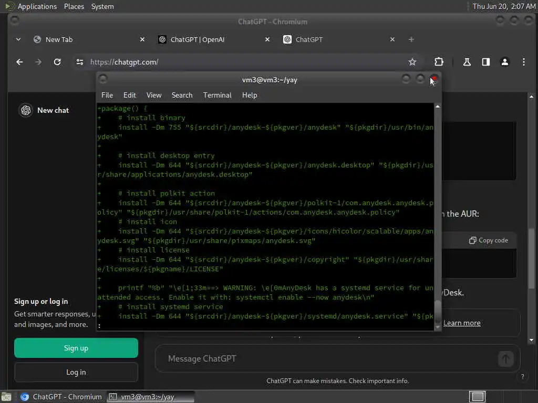Switch to the New Tab tab
Screen dimensions: 538x403
pyautogui.click(x=89, y=40)
